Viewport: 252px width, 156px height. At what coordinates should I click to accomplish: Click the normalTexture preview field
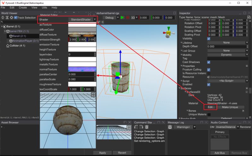tap(82, 69)
